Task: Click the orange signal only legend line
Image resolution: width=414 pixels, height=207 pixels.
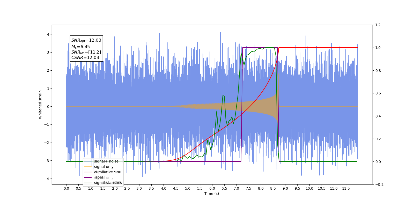Action: coord(88,167)
